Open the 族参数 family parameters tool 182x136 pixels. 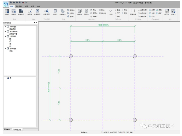click(14, 12)
